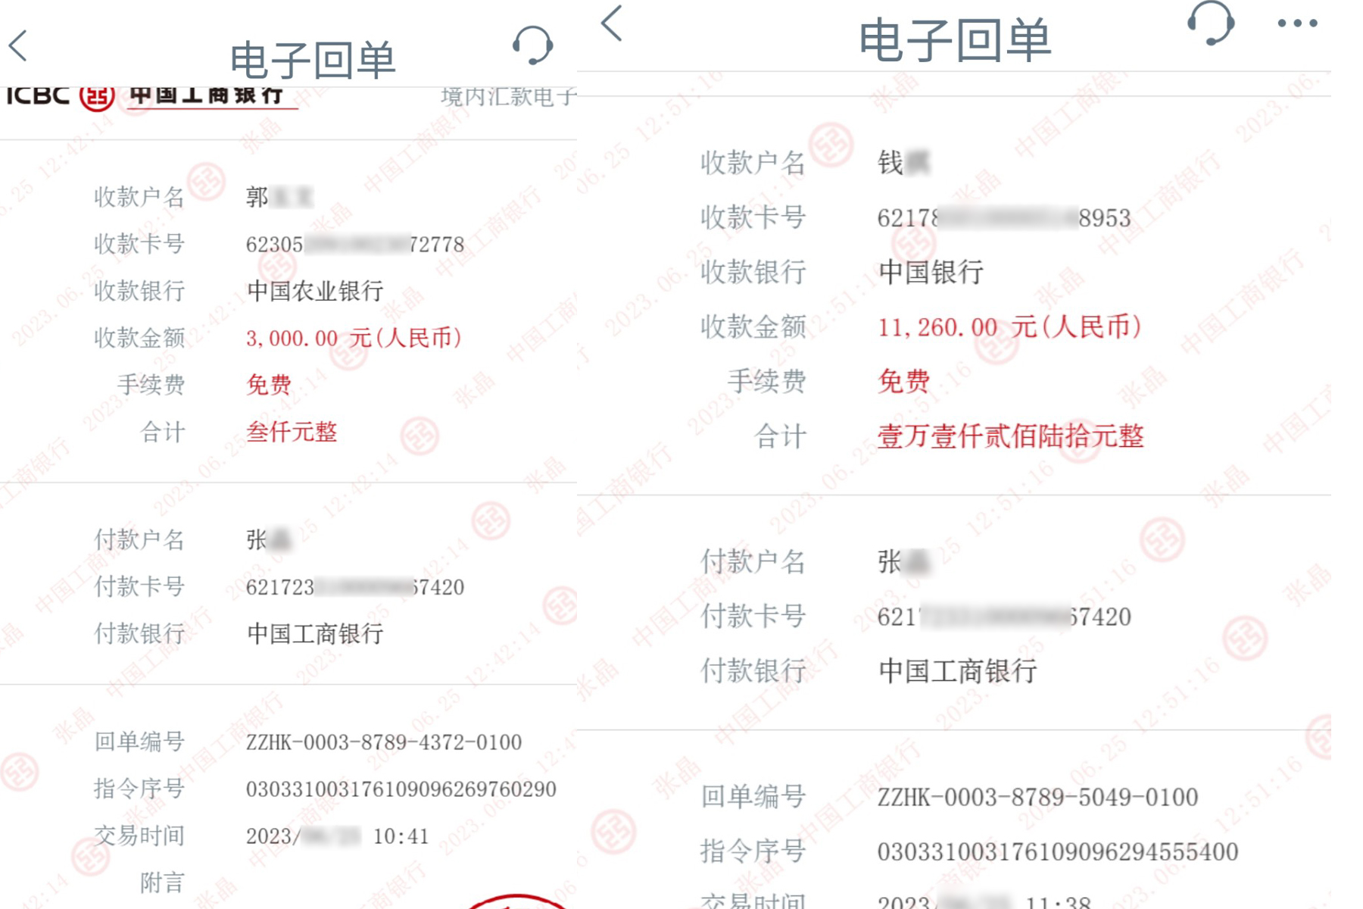Select the 11,260.00 元 amount text
Viewport: 1363px width, 909px height.
(1009, 327)
